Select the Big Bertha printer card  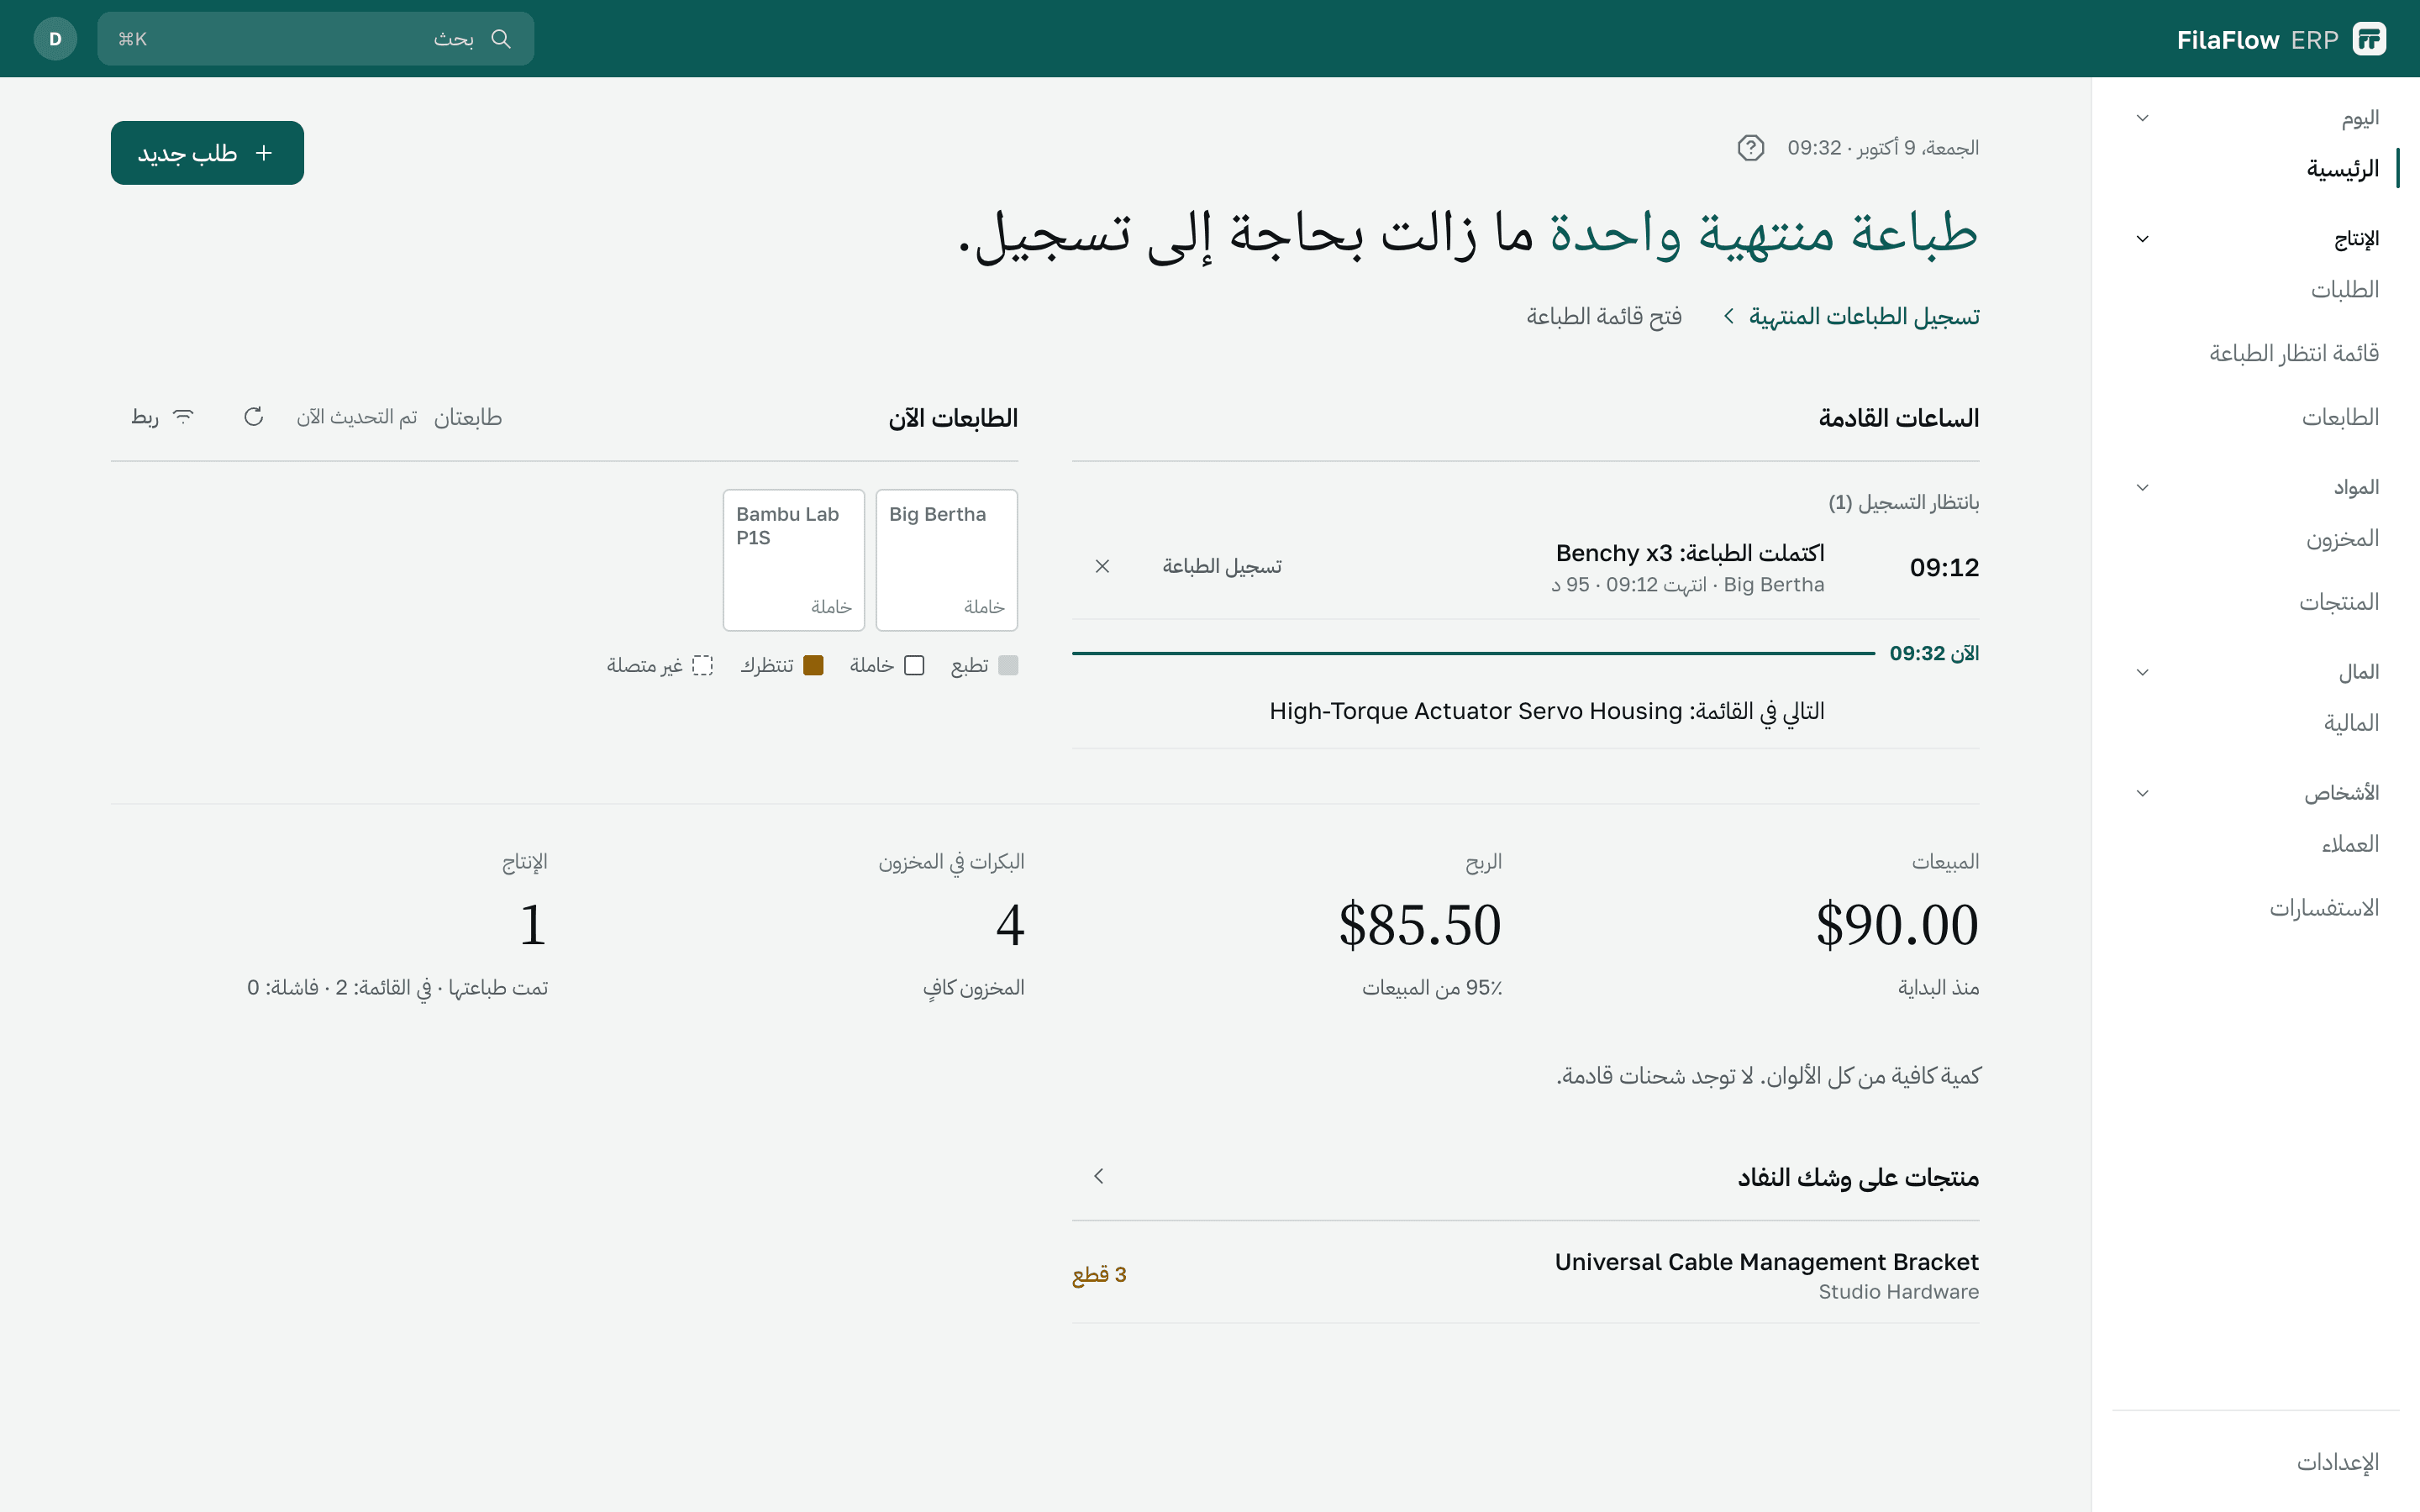pyautogui.click(x=946, y=560)
